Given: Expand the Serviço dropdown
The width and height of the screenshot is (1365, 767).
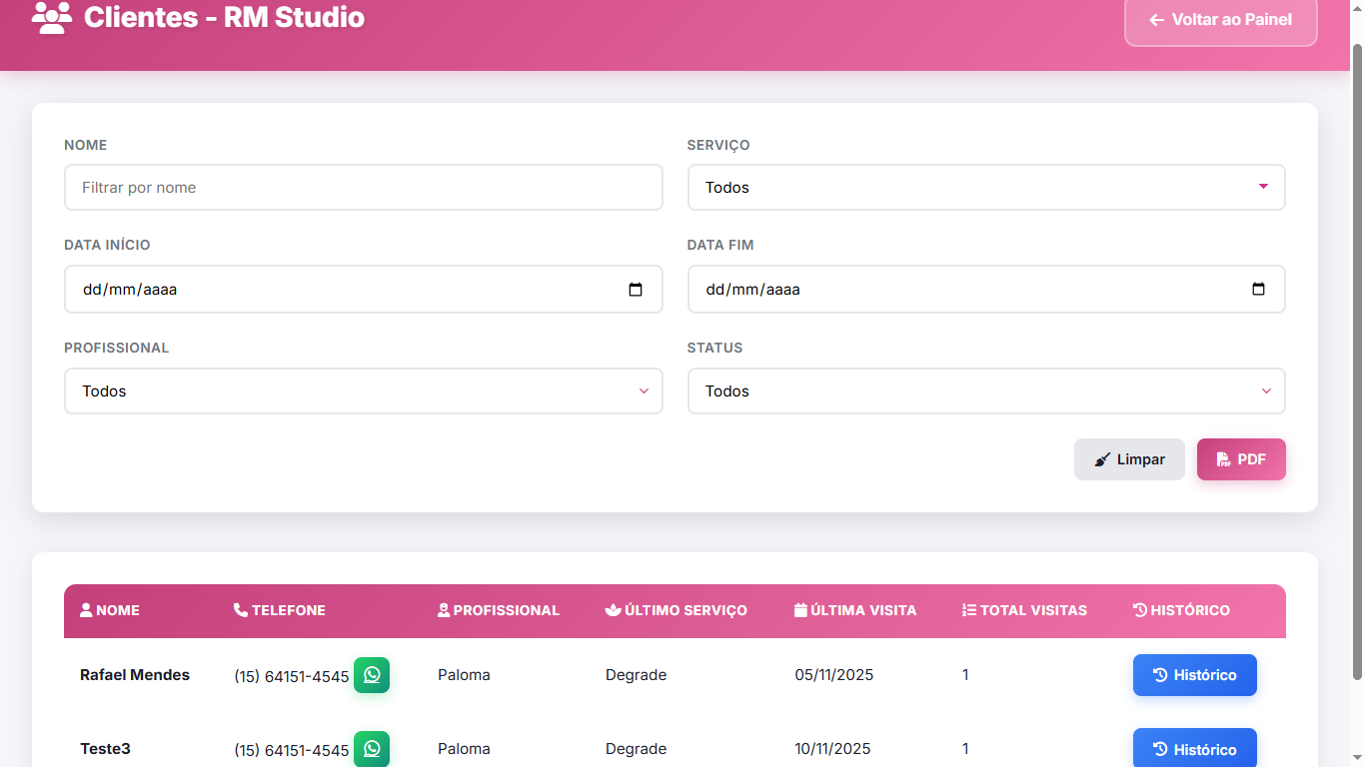Looking at the screenshot, I should [985, 188].
